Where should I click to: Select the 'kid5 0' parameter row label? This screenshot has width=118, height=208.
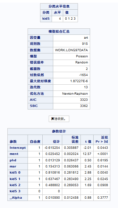click(x=15, y=173)
